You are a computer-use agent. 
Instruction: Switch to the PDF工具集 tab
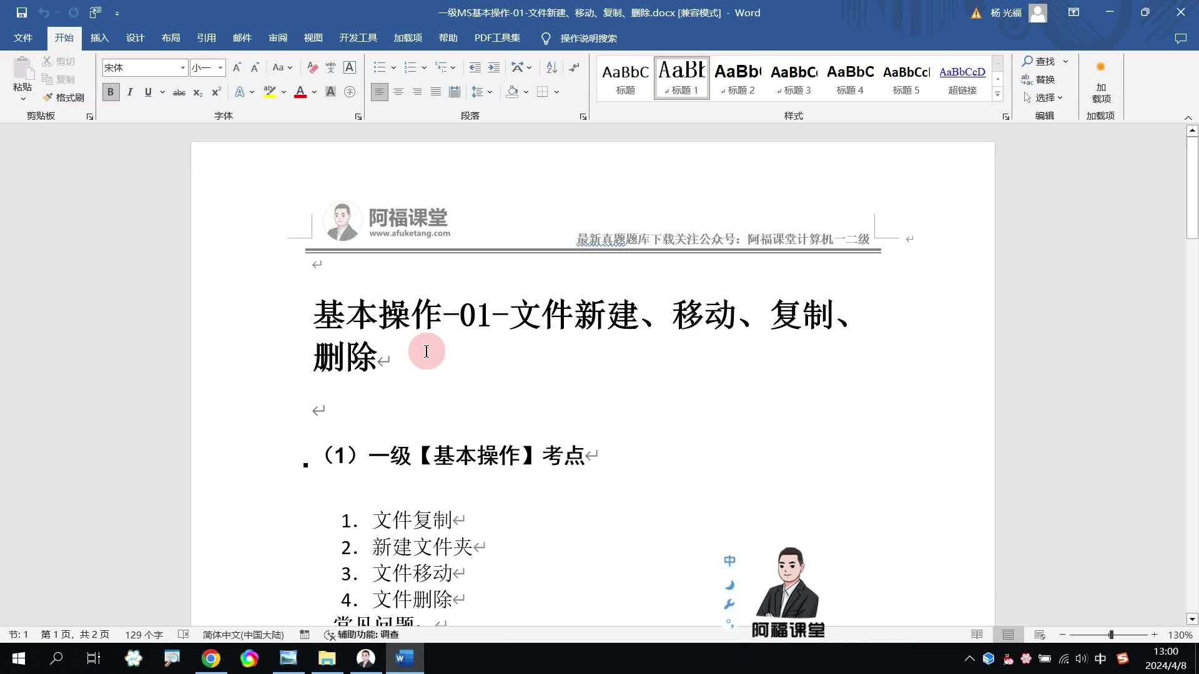[x=497, y=38]
